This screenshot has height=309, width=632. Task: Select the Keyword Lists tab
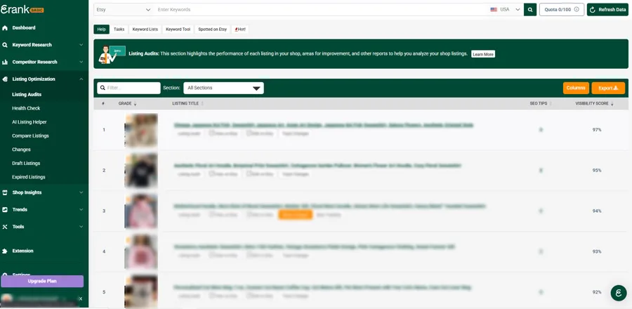145,29
